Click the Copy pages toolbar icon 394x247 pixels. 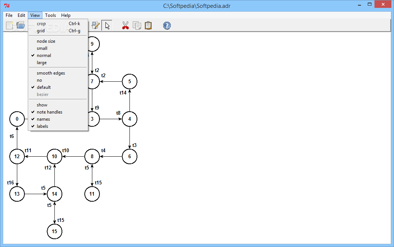[x=137, y=25]
